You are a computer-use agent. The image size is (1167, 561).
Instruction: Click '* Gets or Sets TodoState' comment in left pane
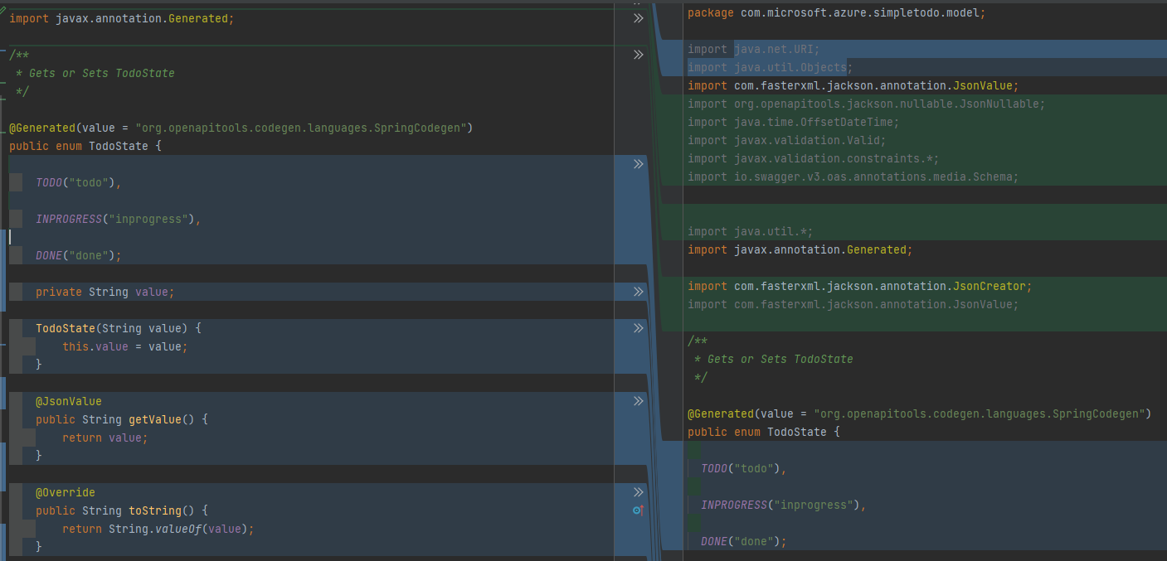pos(95,73)
